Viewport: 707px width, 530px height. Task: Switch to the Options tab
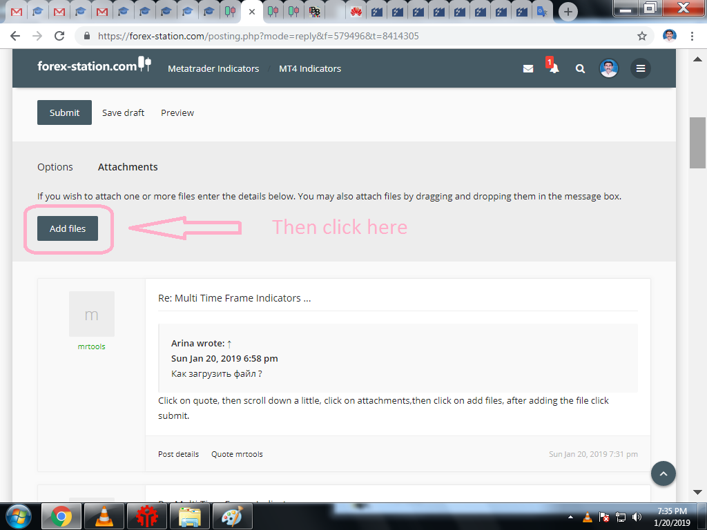pos(55,167)
